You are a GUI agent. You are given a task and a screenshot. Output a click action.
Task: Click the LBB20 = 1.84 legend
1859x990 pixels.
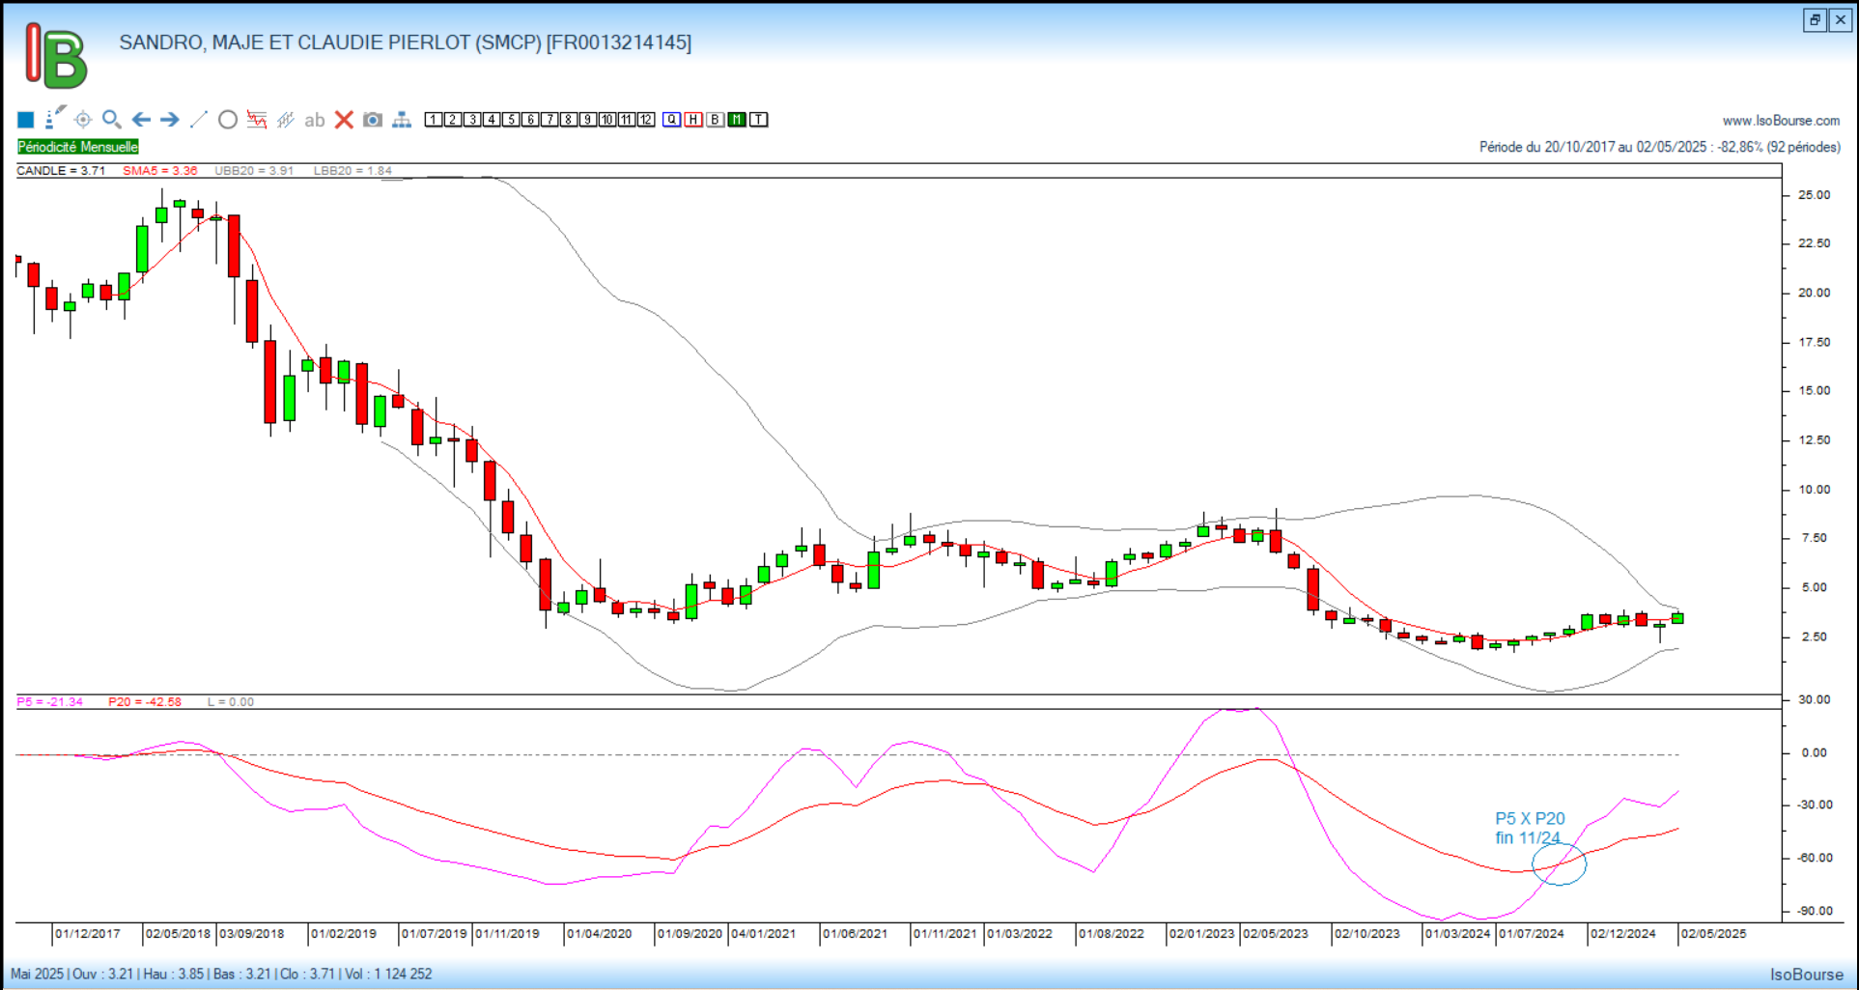tap(352, 171)
